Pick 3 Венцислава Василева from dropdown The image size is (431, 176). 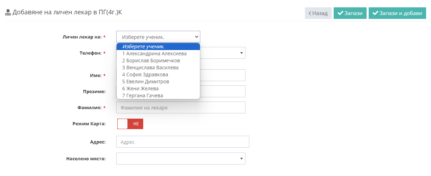(x=150, y=68)
